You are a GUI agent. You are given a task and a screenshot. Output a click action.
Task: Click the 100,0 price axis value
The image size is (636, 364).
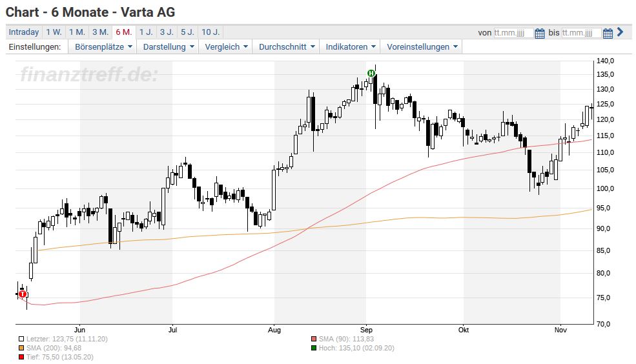click(605, 188)
